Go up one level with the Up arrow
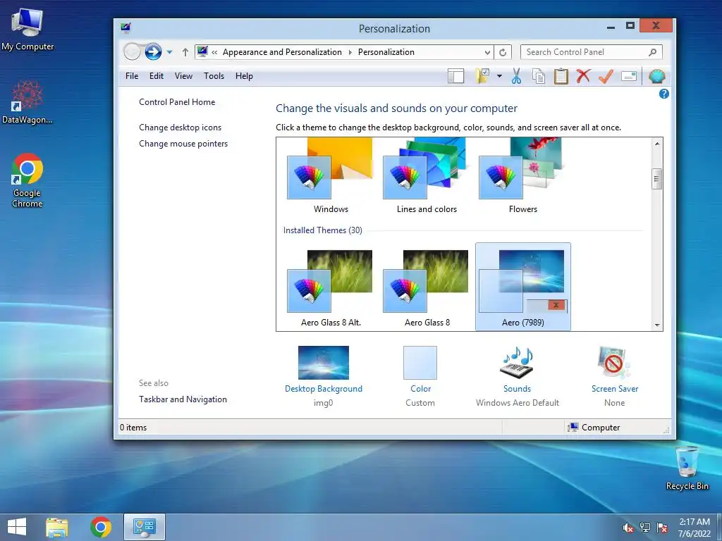The width and height of the screenshot is (722, 541). [x=185, y=52]
